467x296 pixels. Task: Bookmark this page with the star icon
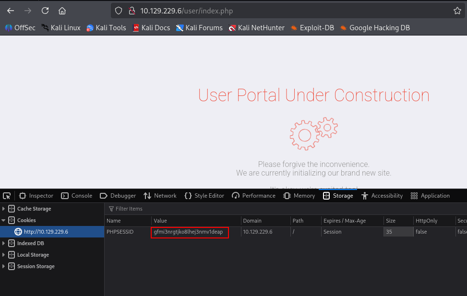pos(457,11)
